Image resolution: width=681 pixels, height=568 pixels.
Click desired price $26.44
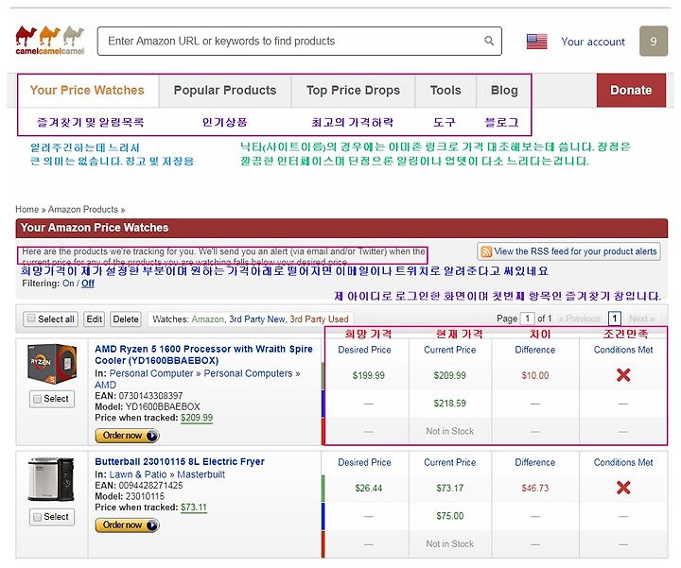368,489
